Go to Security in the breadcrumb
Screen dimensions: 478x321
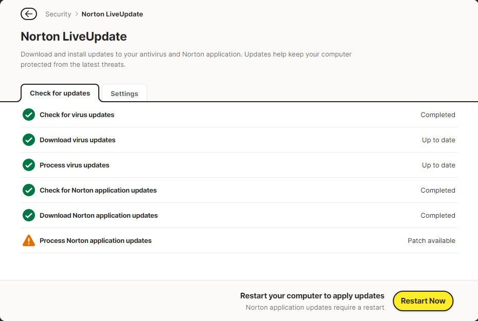pos(58,14)
